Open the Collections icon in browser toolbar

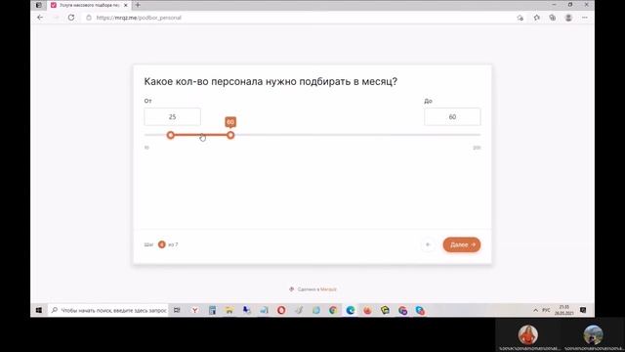tap(552, 18)
